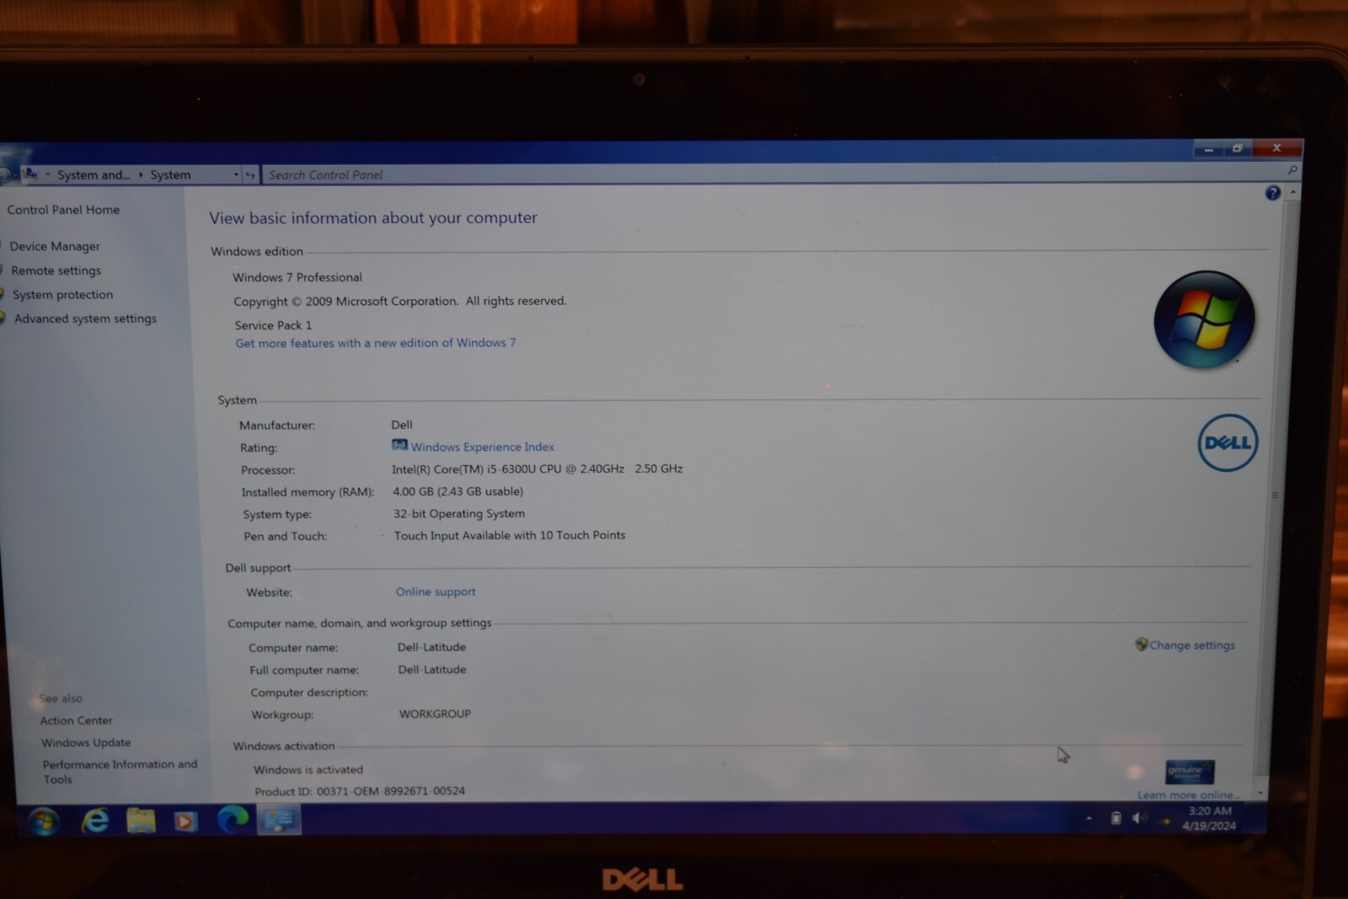Click Learn more online link
The image size is (1348, 899).
pyautogui.click(x=1188, y=795)
